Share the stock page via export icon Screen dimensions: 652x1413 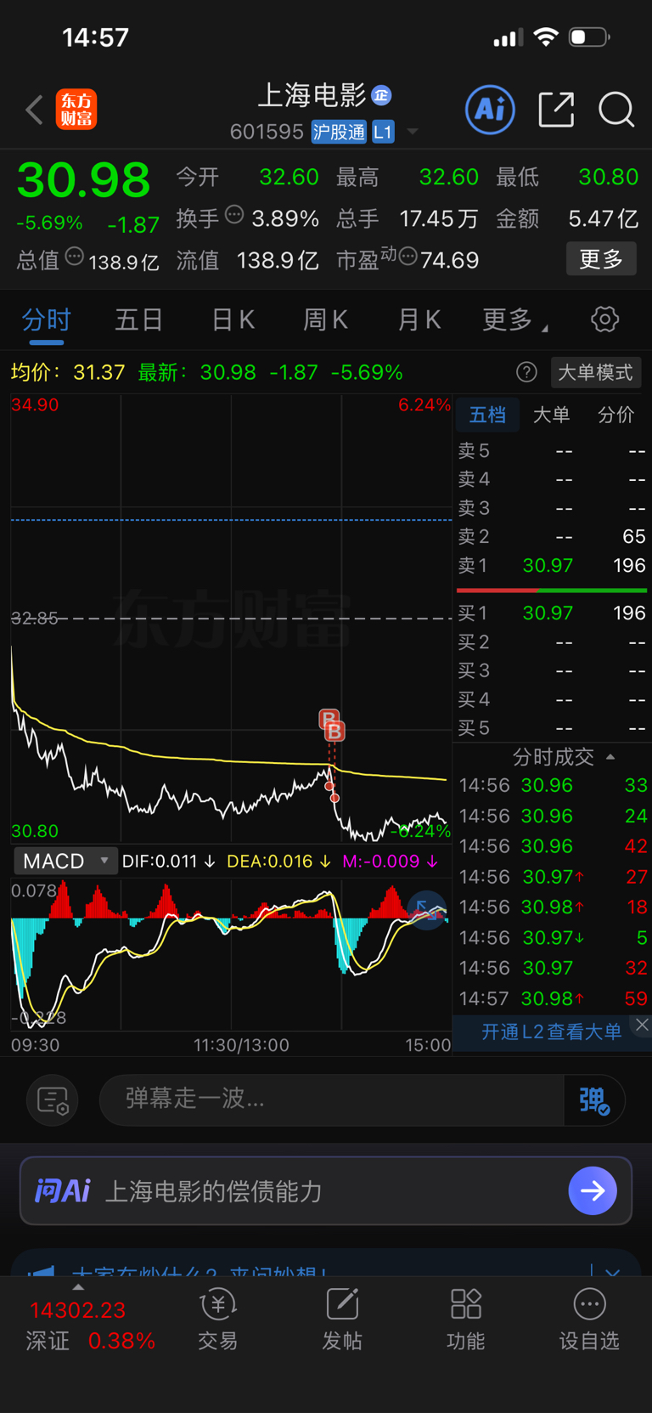(557, 110)
